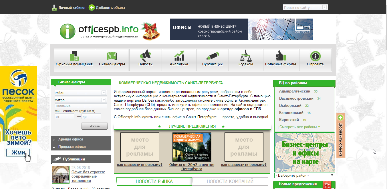This screenshot has width=387, height=189.
Task: Click the Личный кабинет link
Action: [x=72, y=8]
